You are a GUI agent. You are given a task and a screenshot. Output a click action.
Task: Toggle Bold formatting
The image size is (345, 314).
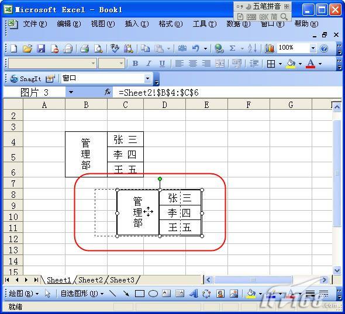[x=135, y=64]
